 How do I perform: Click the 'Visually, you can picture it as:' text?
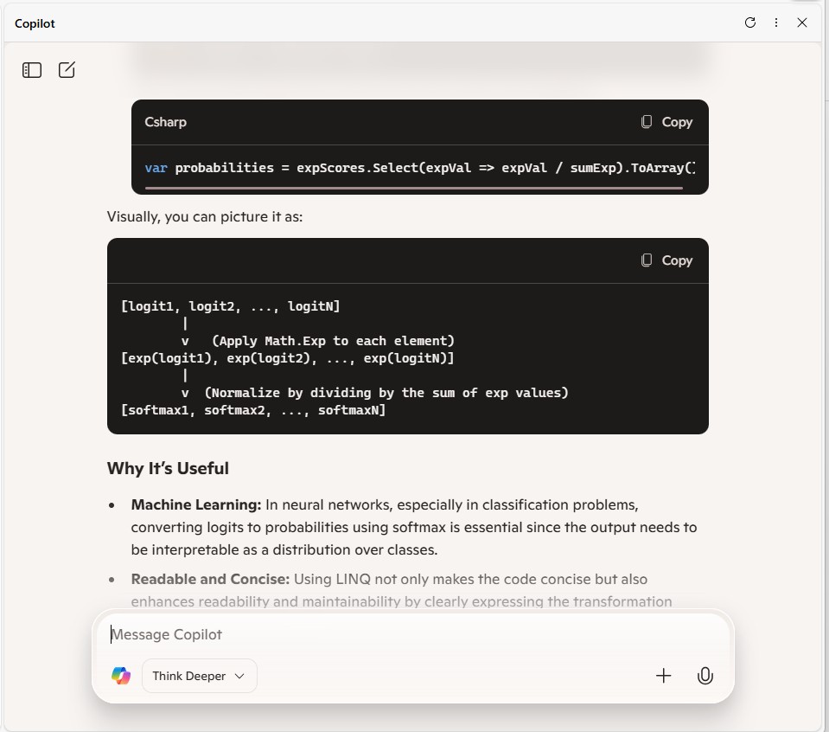(x=205, y=216)
